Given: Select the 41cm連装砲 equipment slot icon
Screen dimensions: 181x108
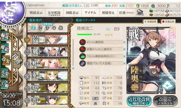Looking at the screenshot, I should 83,42.
